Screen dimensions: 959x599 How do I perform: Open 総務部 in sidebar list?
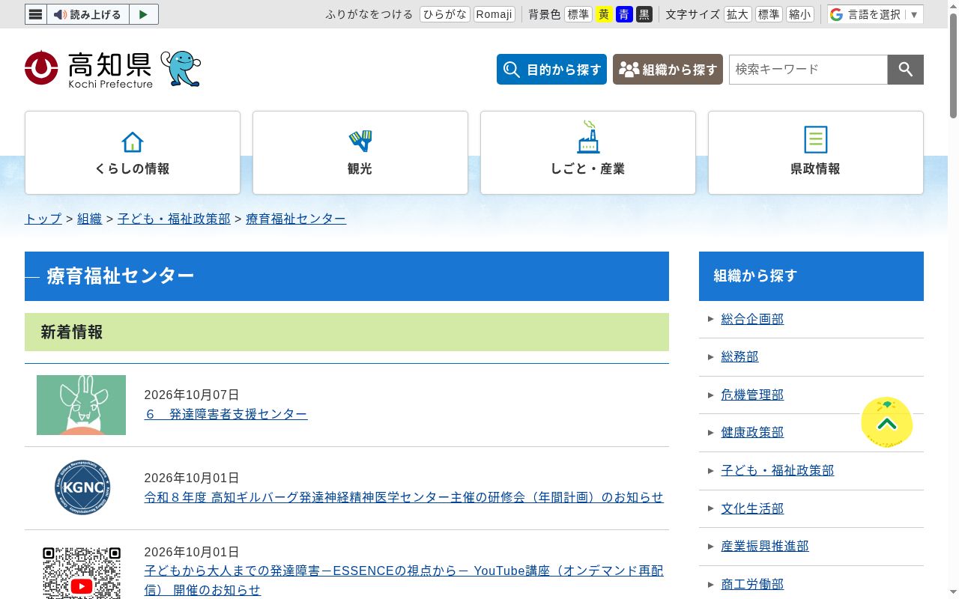[739, 357]
